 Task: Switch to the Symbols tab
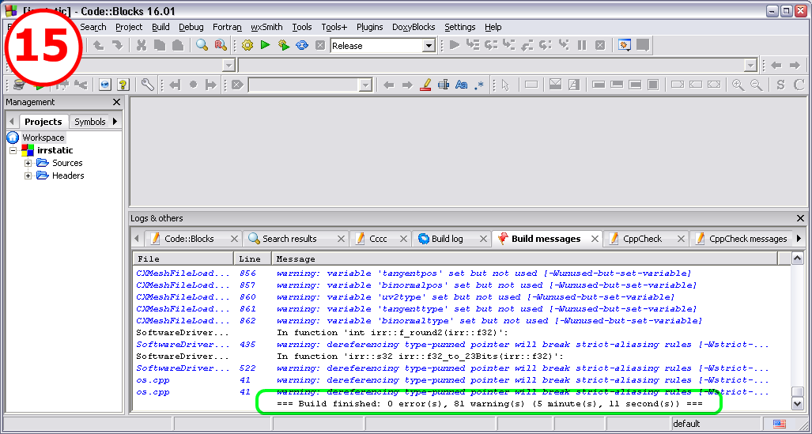(x=89, y=122)
